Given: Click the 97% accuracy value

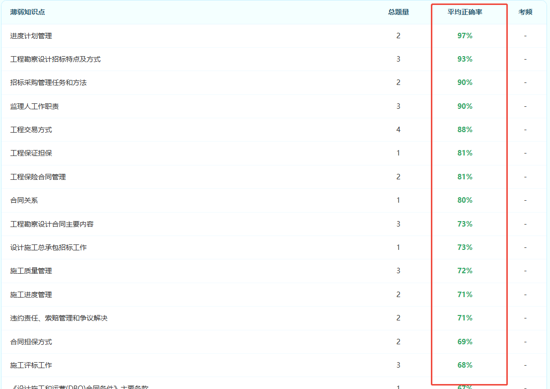Looking at the screenshot, I should pos(465,36).
